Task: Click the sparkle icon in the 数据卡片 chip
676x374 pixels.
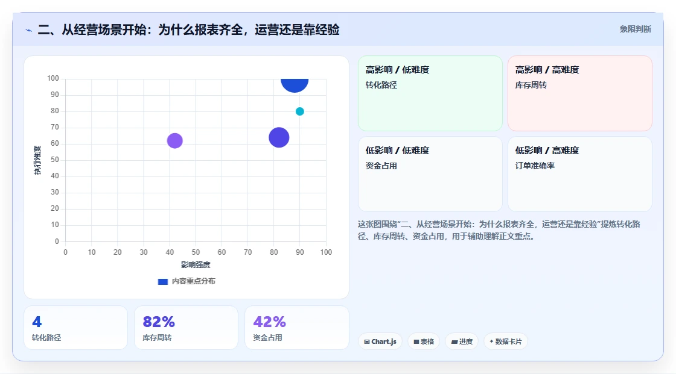Action: pyautogui.click(x=491, y=341)
